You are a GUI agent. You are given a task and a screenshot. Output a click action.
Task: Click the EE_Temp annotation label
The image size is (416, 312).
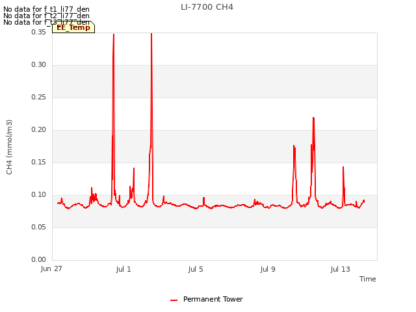[x=73, y=27]
